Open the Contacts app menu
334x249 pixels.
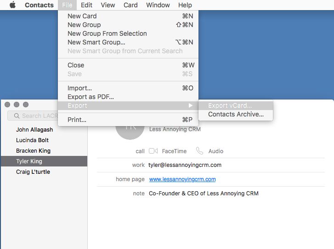[39, 5]
